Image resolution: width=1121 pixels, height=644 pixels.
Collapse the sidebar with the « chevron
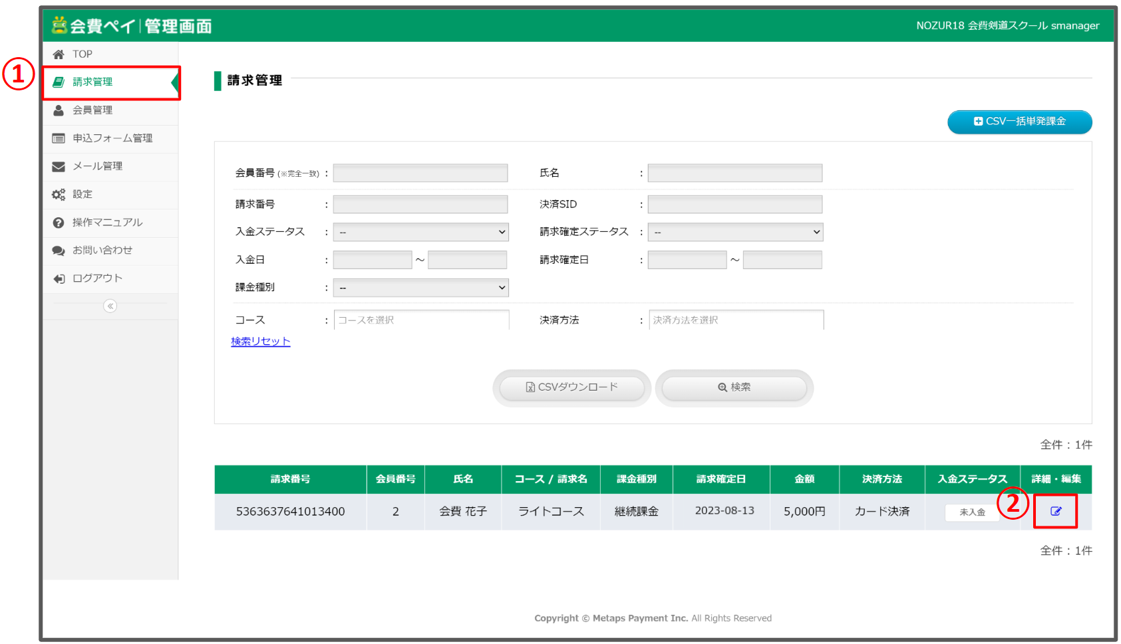pyautogui.click(x=110, y=306)
